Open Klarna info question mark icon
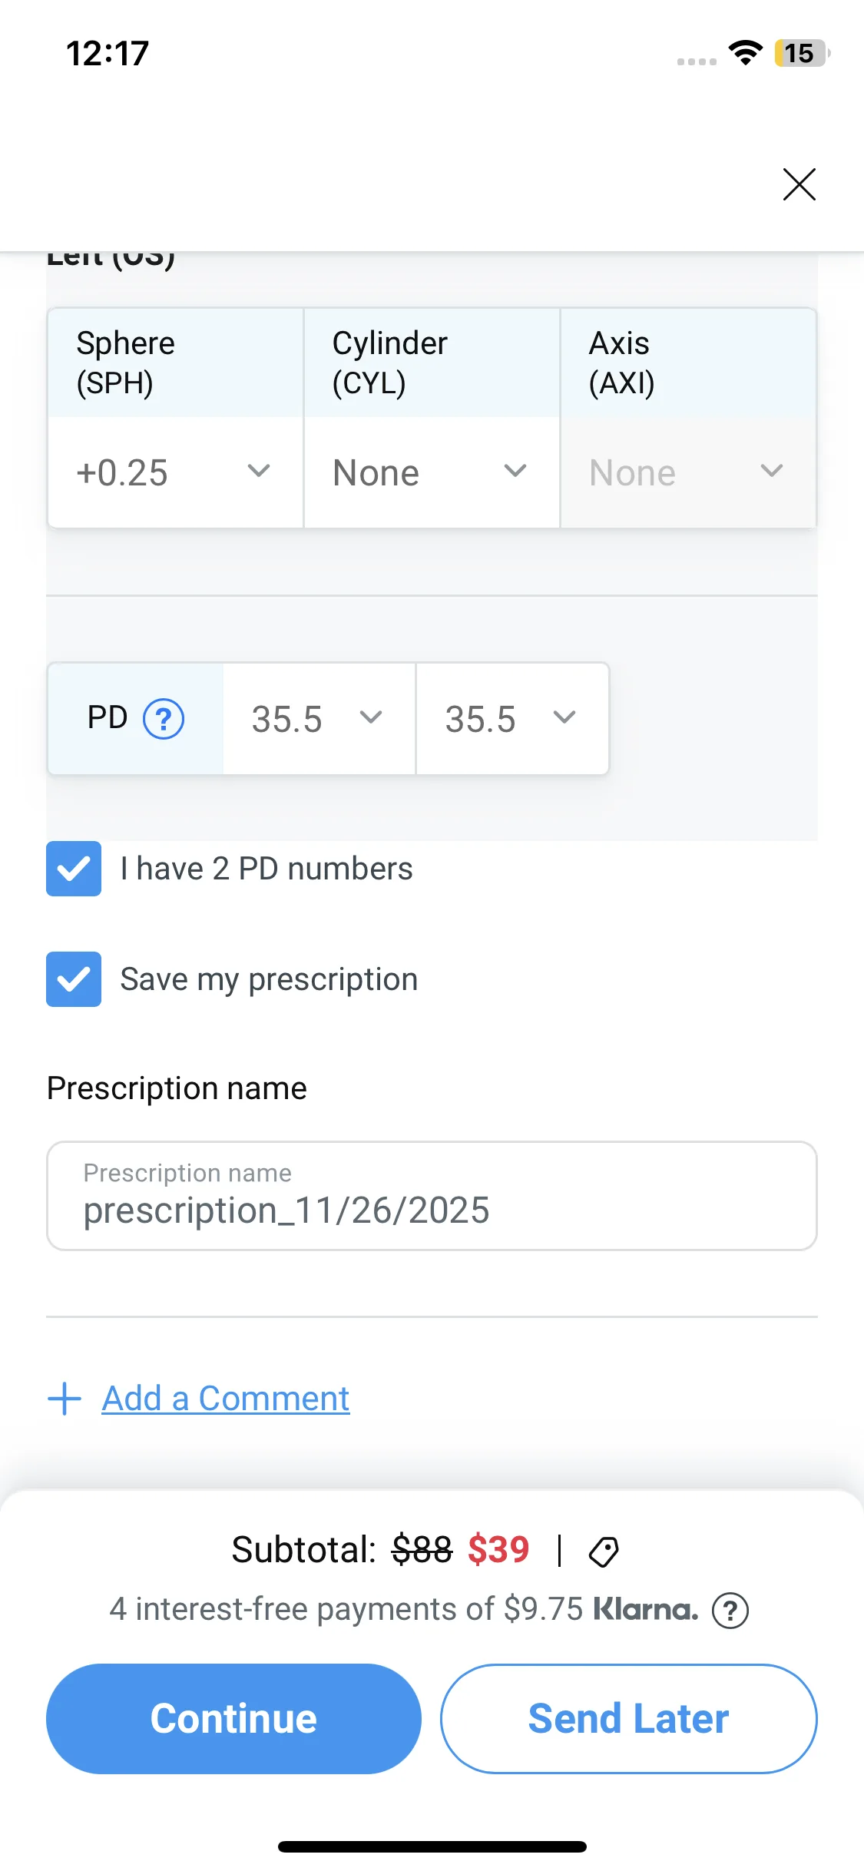The height and width of the screenshot is (1871, 864). click(x=730, y=1610)
